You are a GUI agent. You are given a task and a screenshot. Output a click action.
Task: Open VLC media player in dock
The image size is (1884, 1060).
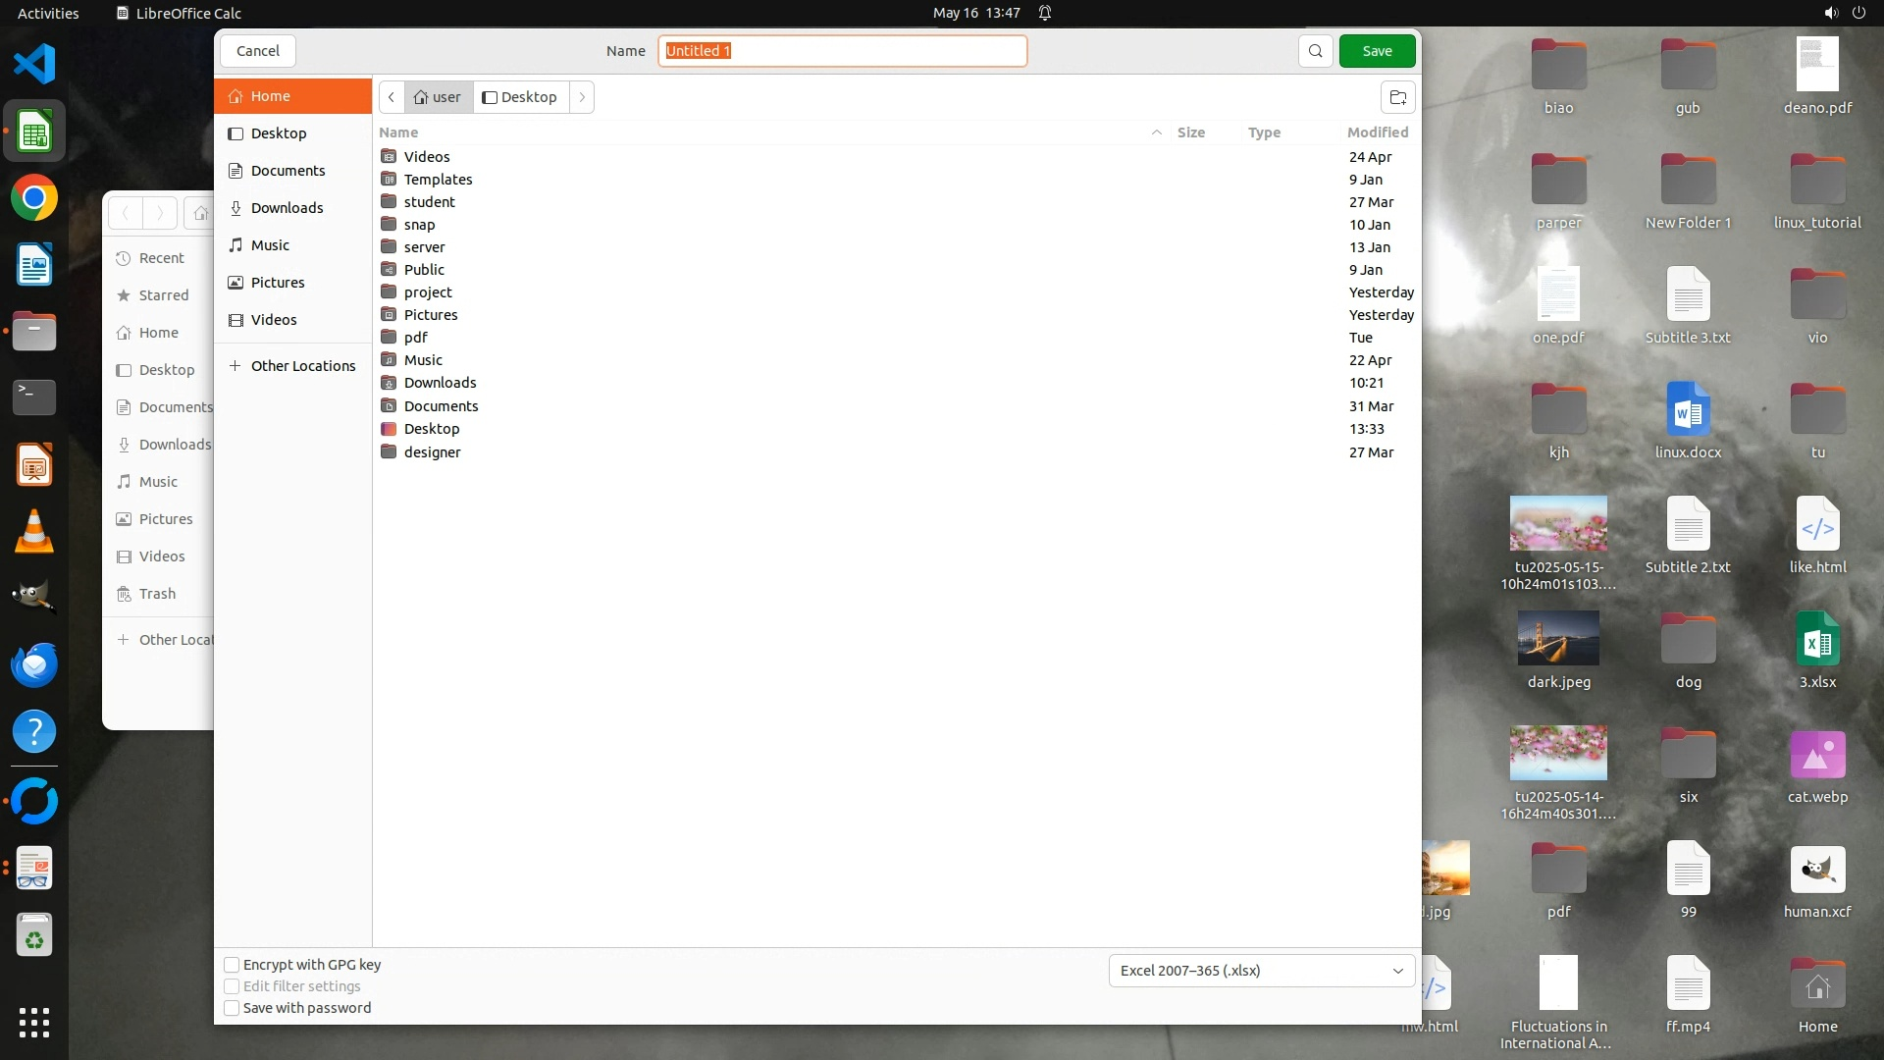pos(34,532)
